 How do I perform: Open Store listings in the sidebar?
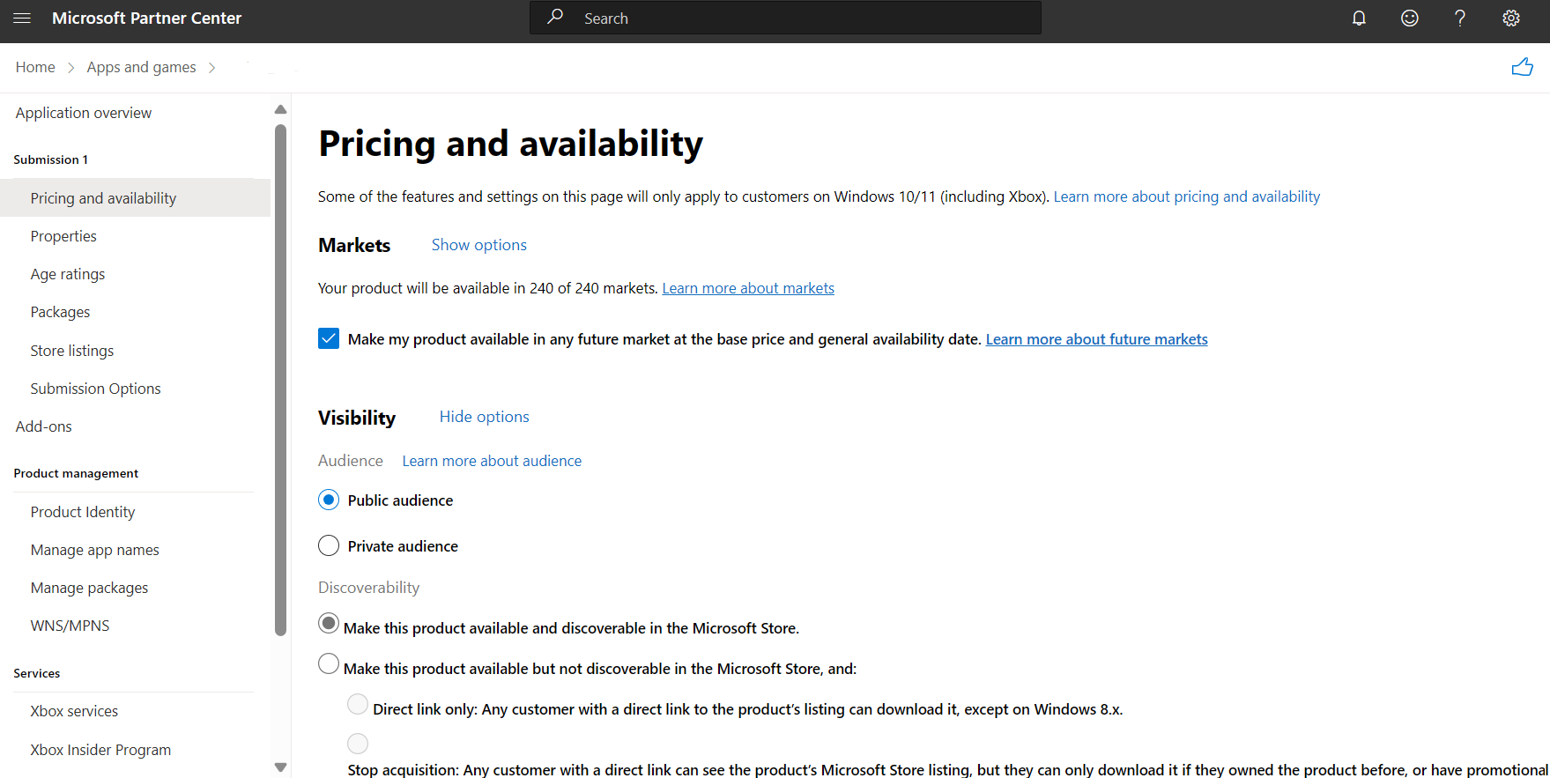pos(72,351)
